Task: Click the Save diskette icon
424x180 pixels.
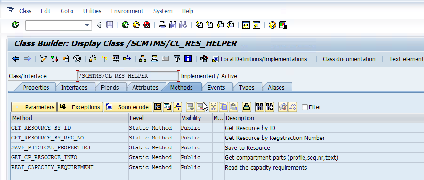Action: click(110, 25)
